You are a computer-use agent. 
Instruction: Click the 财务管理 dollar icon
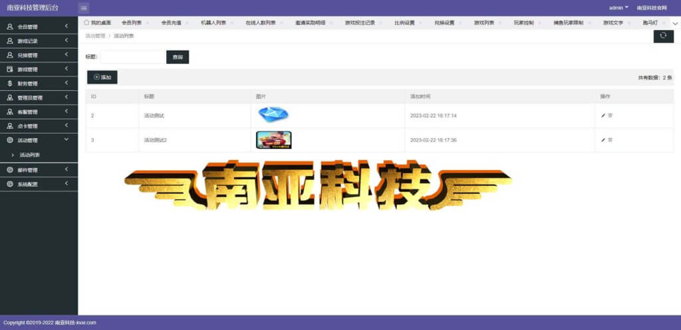point(10,84)
